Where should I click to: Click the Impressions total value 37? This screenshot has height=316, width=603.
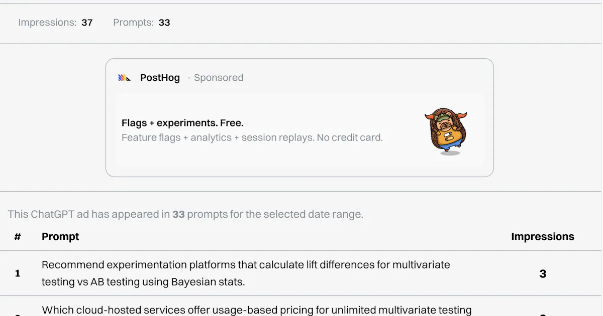click(87, 23)
